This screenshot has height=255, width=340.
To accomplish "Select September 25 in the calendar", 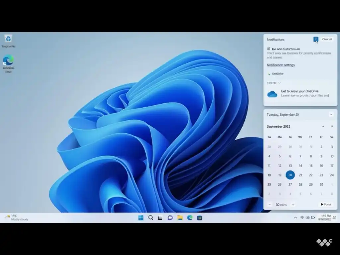I will 269,184.
